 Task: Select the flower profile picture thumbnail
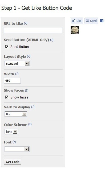[x=75, y=30]
